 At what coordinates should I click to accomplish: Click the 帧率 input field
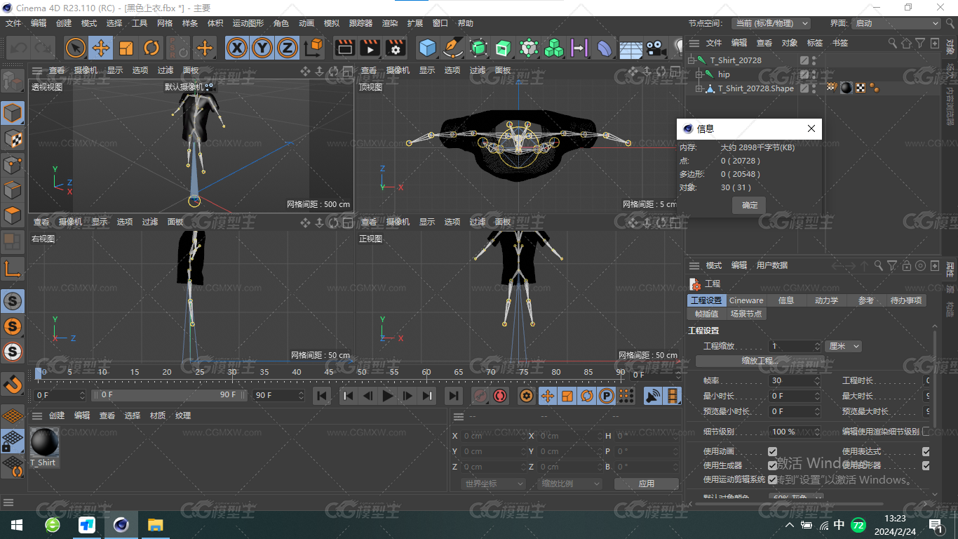pyautogui.click(x=795, y=380)
